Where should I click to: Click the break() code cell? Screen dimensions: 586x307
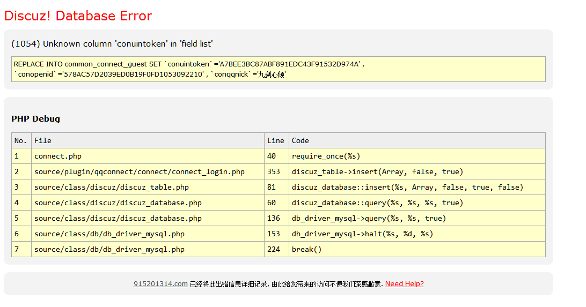[x=306, y=249]
